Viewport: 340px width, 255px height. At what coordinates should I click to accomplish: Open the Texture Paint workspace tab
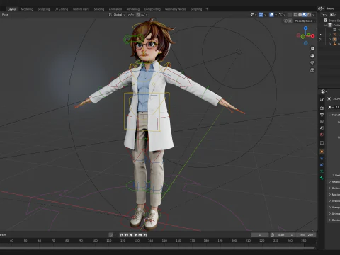click(x=81, y=9)
